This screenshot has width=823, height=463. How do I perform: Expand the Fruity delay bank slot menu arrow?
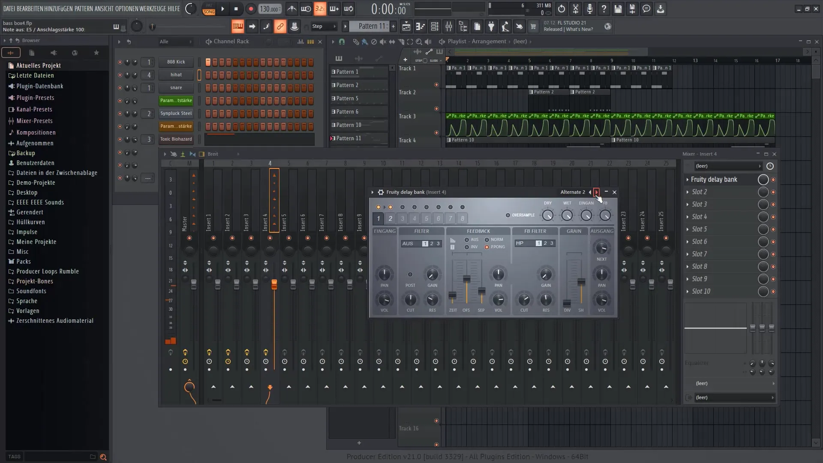[x=688, y=180]
